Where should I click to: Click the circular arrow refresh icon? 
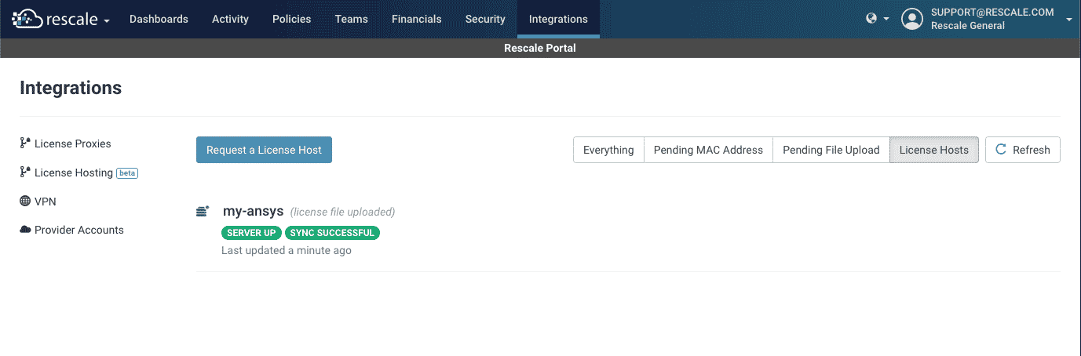(x=1001, y=150)
